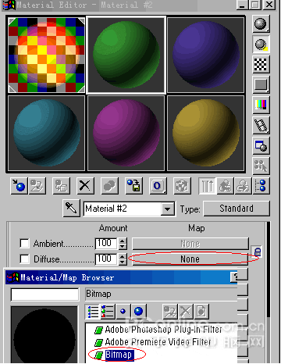
Task: Toggle the Show End Result icon
Action: (208, 186)
